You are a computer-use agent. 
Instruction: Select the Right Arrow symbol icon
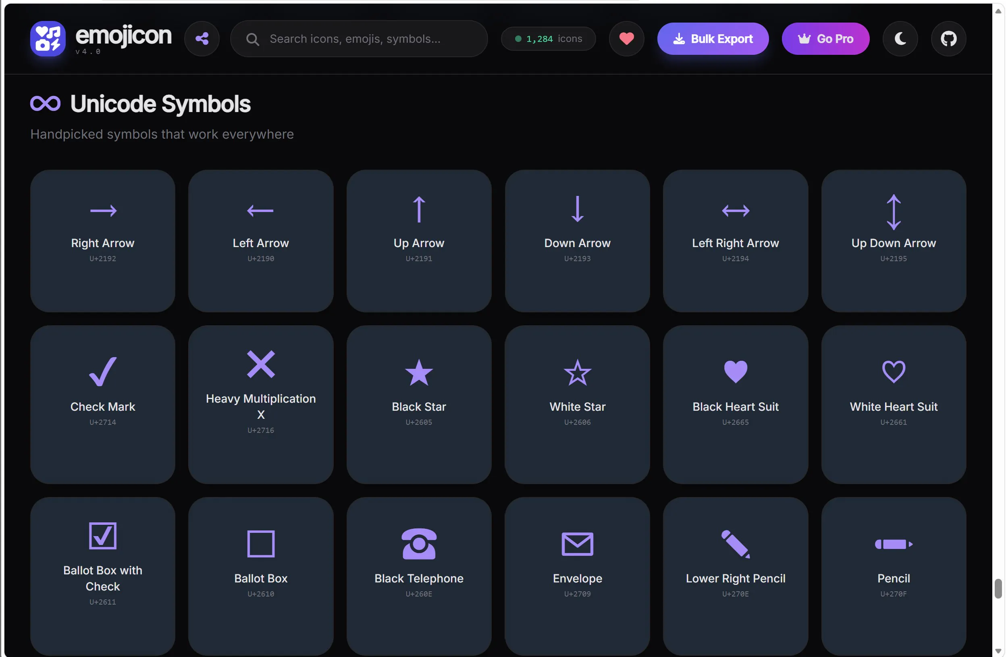[103, 210]
